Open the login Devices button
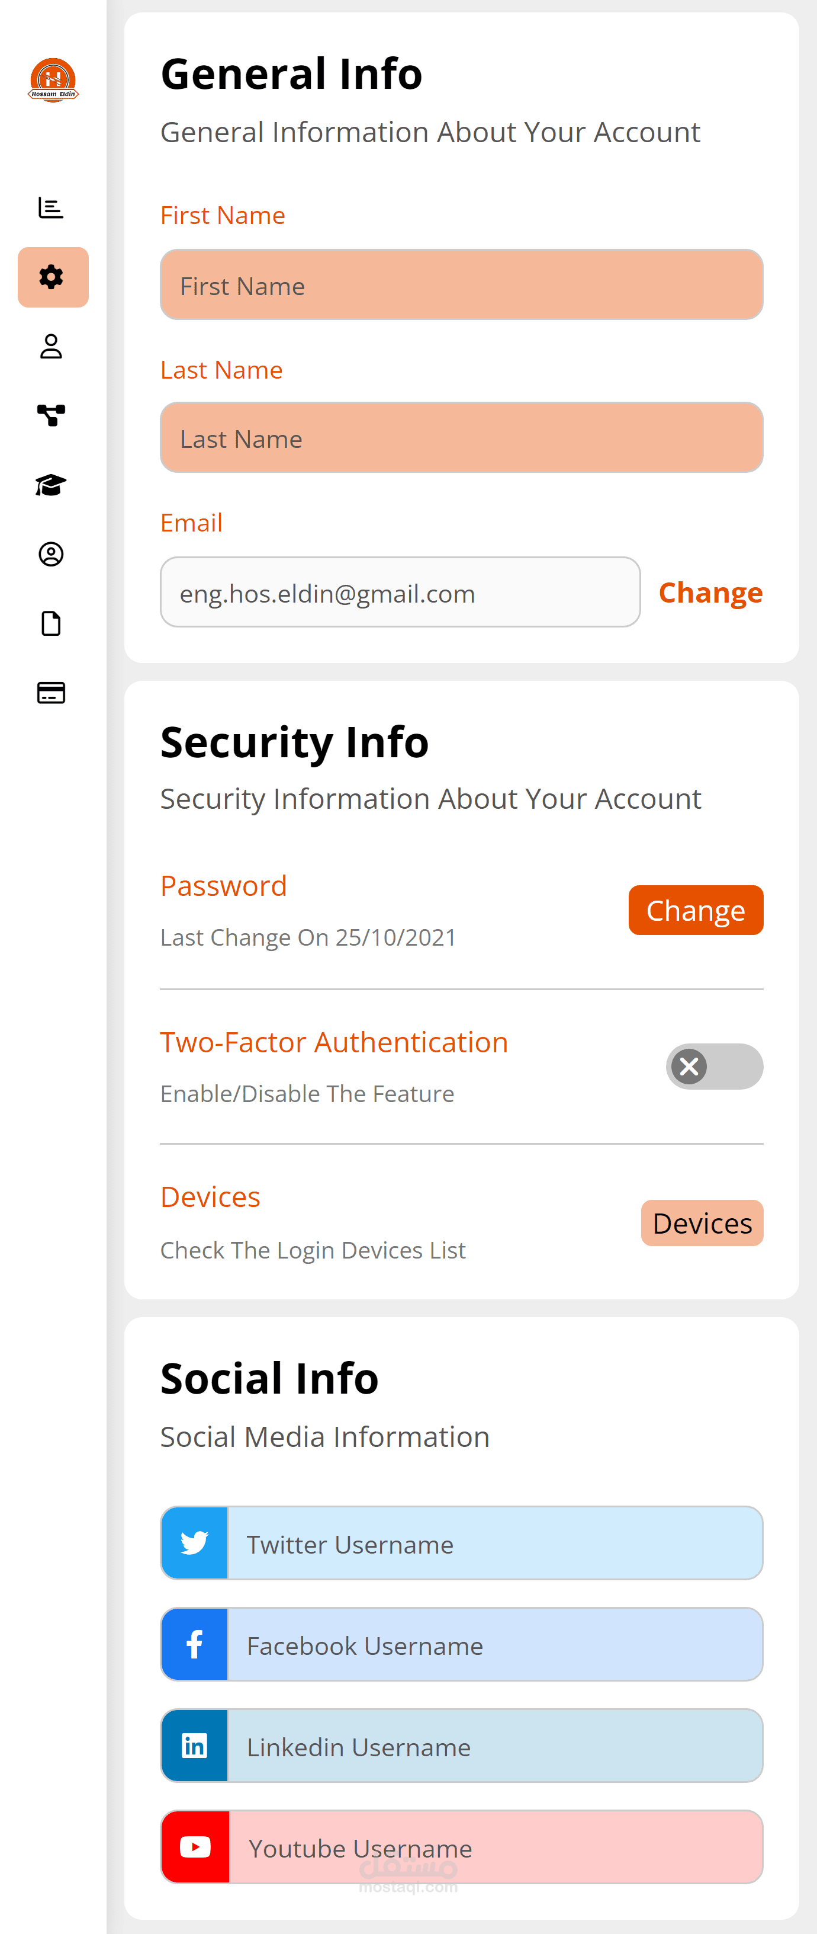Image resolution: width=817 pixels, height=1934 pixels. (x=702, y=1223)
